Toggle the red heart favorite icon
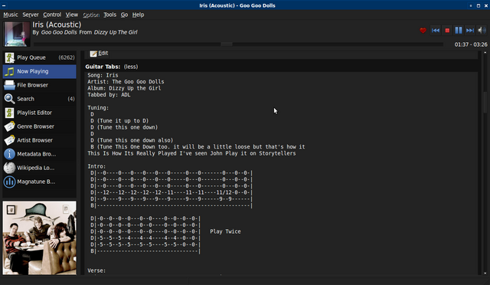490x285 pixels. (423, 31)
